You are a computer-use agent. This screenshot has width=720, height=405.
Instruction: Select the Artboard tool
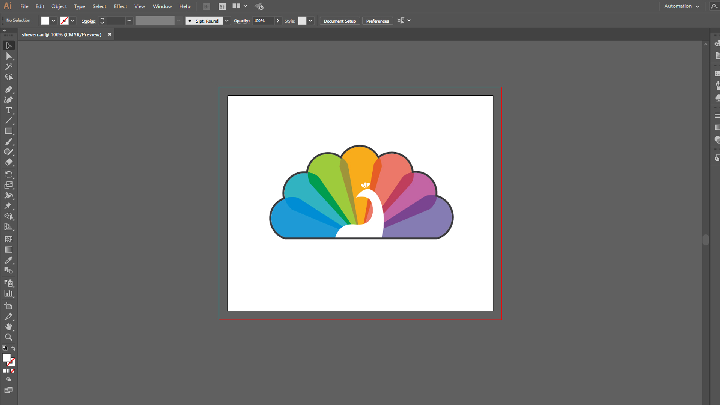click(9, 306)
